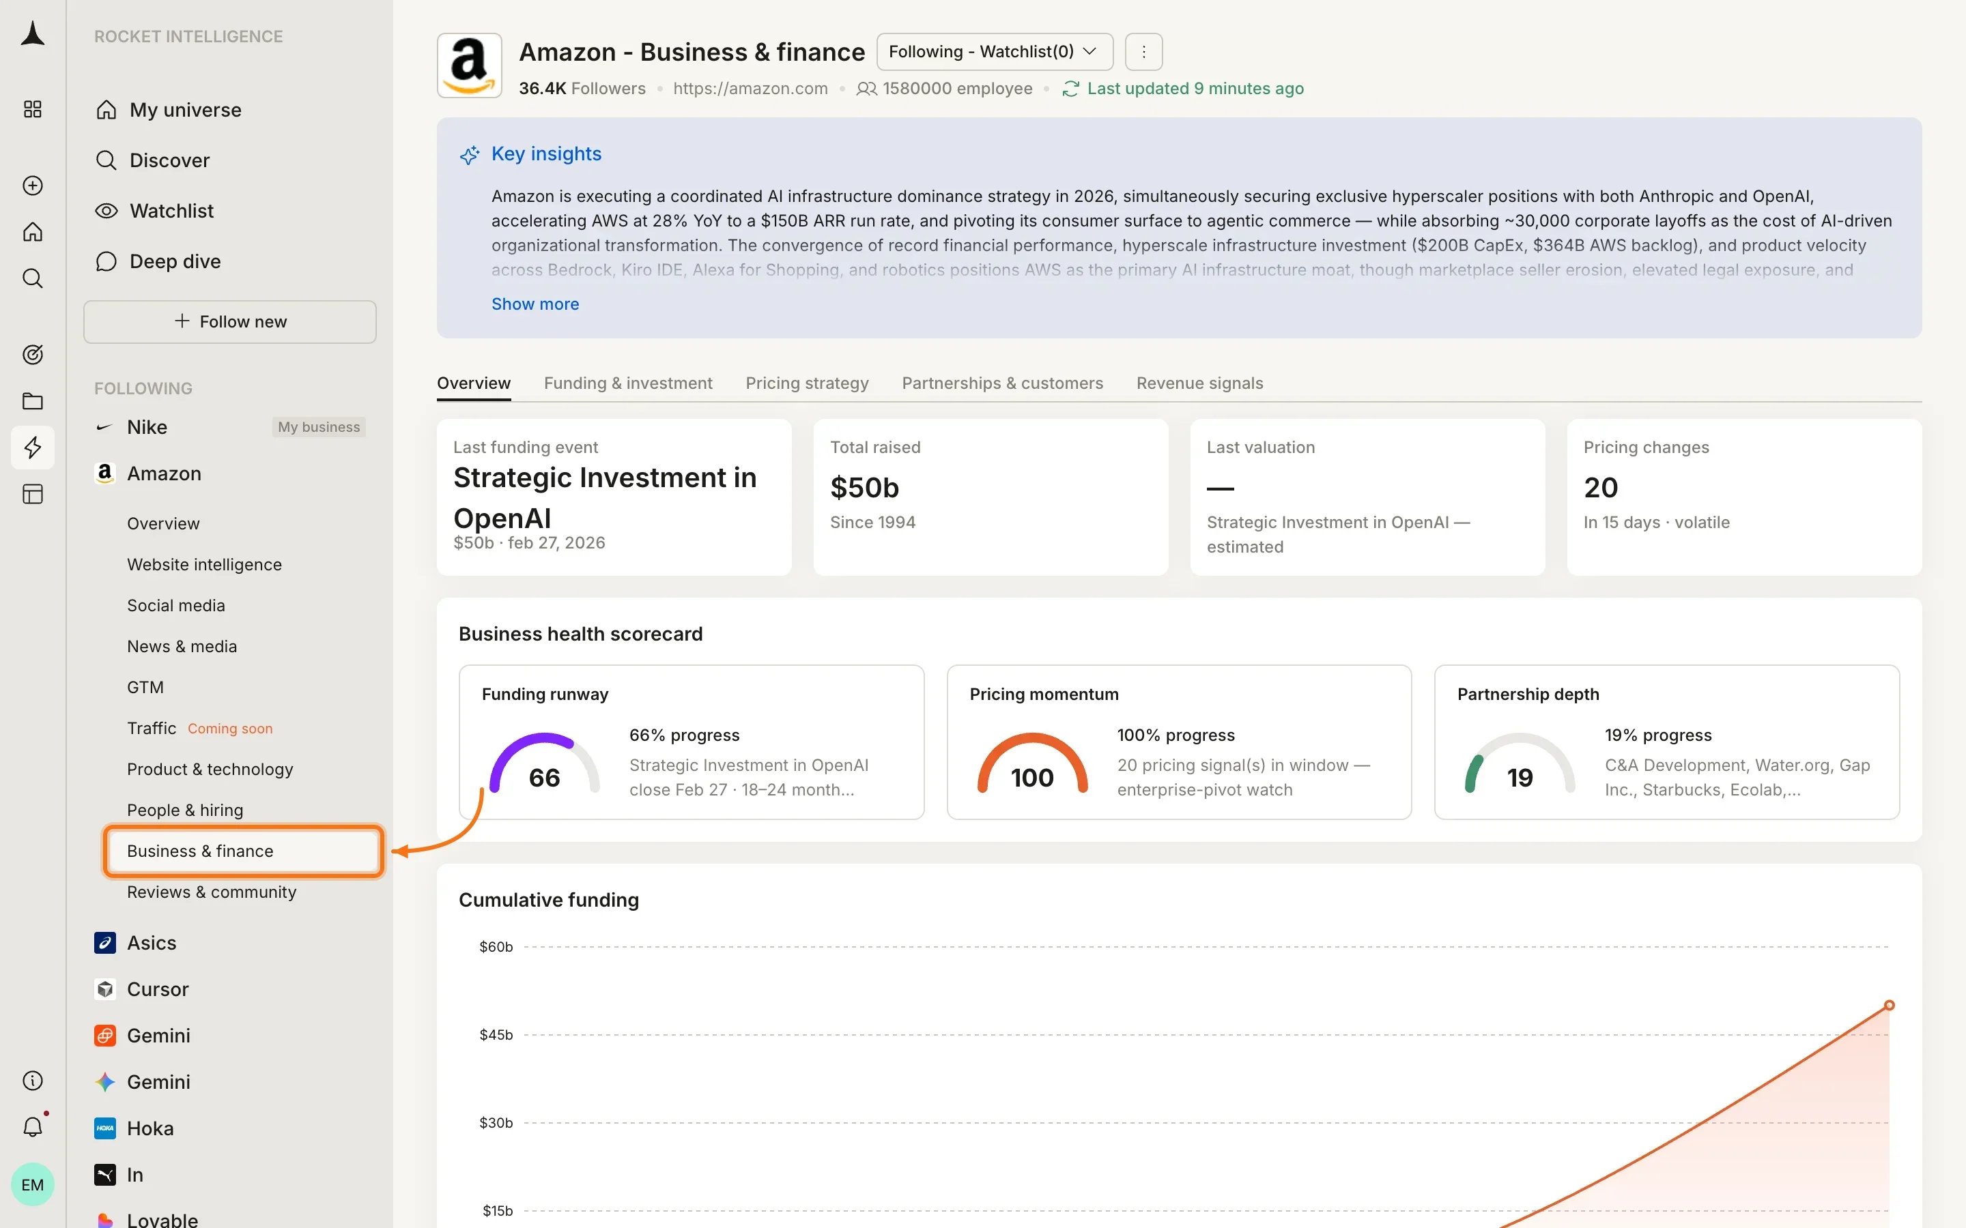Open the notifications bell icon

pyautogui.click(x=33, y=1126)
